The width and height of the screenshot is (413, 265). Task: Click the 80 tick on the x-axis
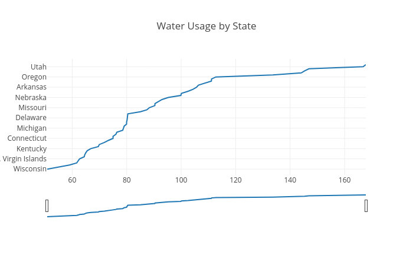coord(127,180)
